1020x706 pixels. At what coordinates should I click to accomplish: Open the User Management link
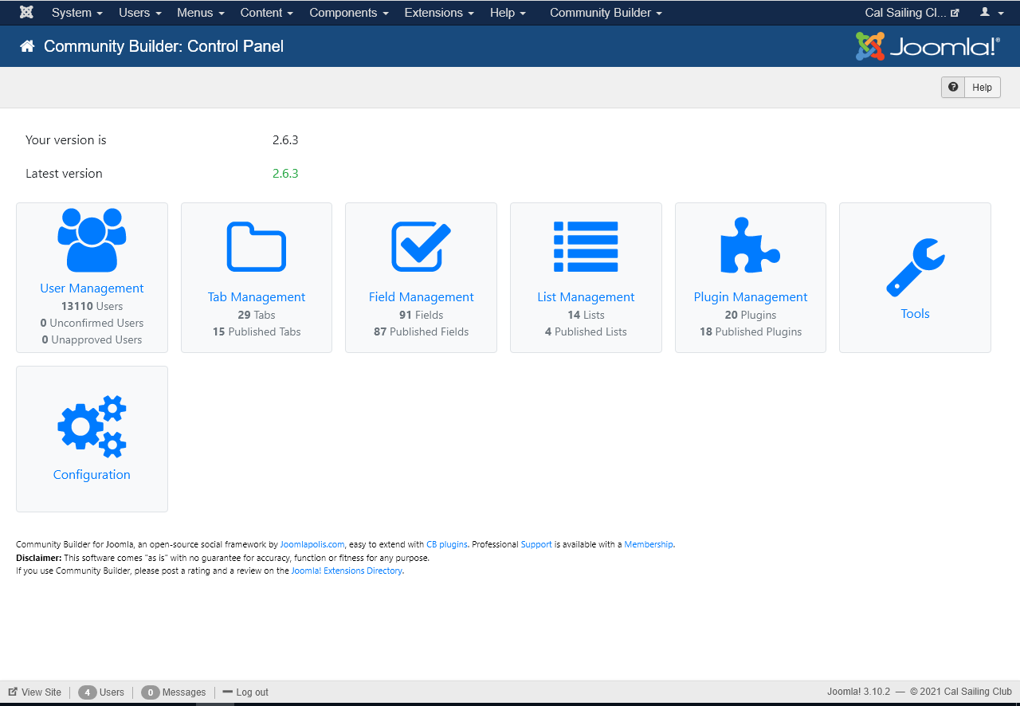pyautogui.click(x=92, y=288)
